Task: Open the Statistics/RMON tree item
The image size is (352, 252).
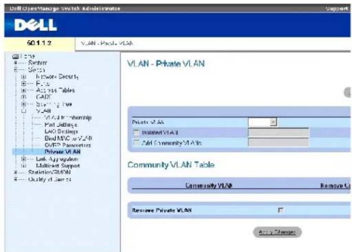Action: point(49,172)
